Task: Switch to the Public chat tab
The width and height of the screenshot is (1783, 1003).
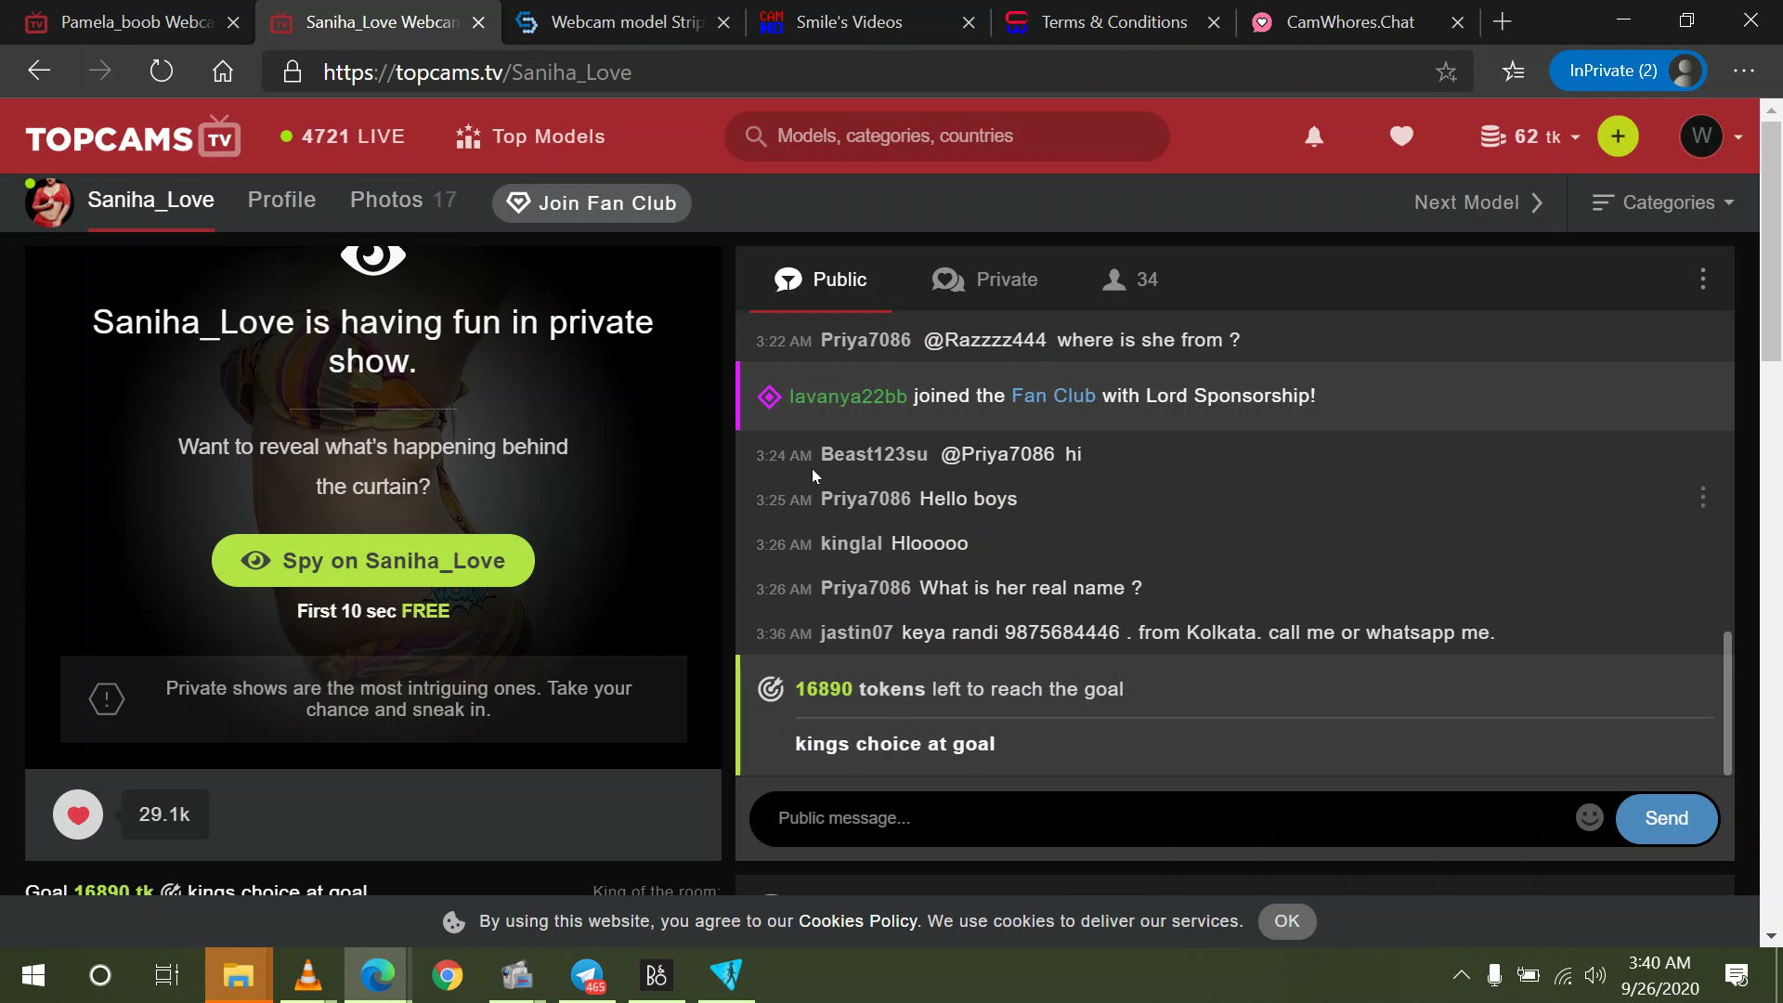Action: [x=821, y=280]
